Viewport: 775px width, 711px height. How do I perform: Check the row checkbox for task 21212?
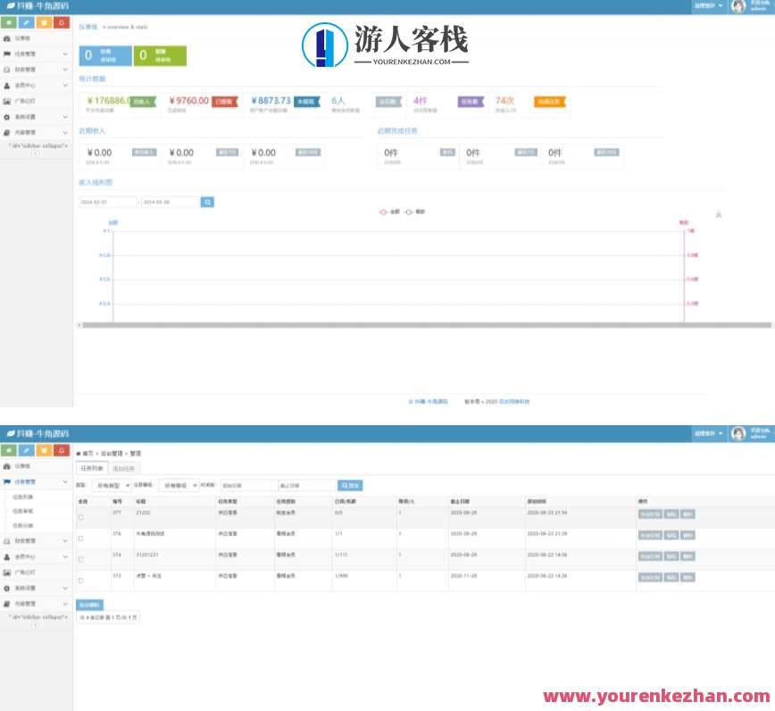(x=80, y=516)
